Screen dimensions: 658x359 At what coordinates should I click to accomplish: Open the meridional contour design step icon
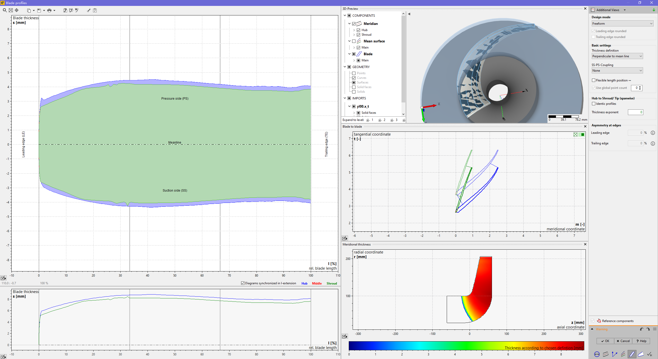[x=606, y=354]
